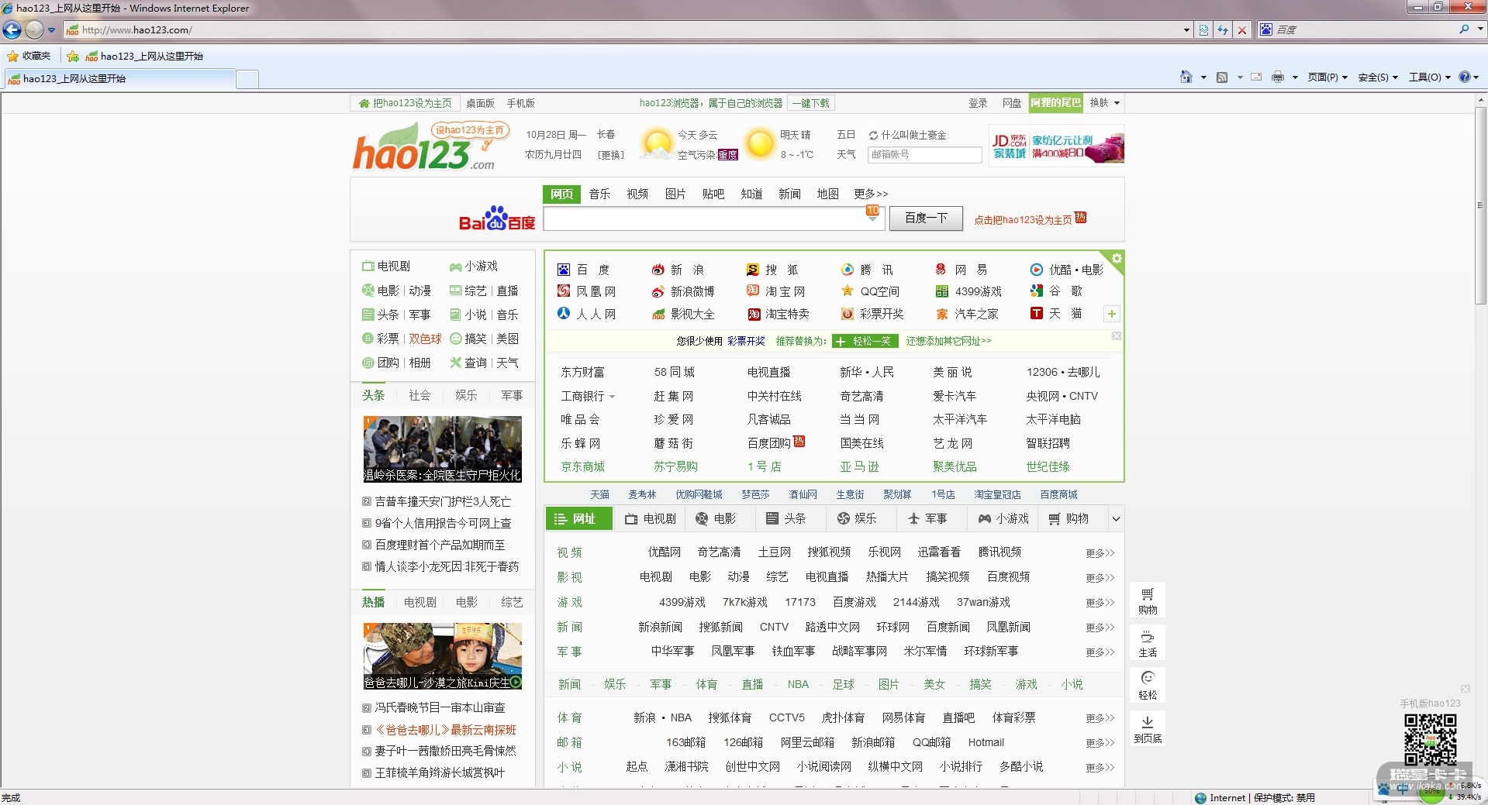Expand the 换肤 skin dropdown
1488x805 pixels.
[1104, 103]
